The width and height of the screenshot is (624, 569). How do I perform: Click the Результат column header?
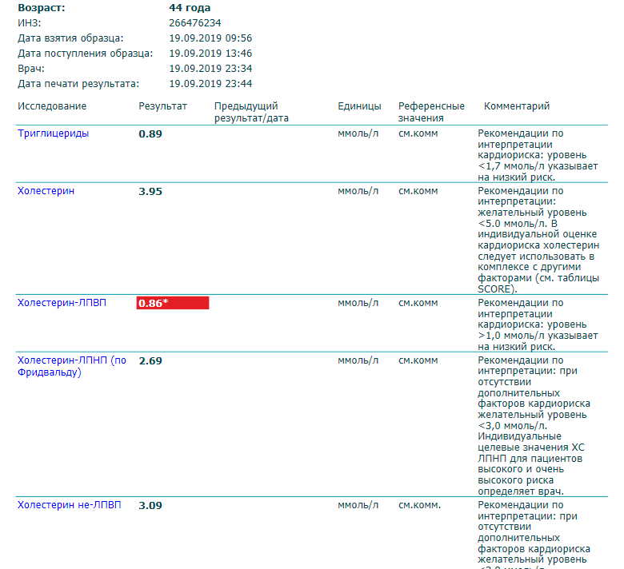tap(162, 106)
